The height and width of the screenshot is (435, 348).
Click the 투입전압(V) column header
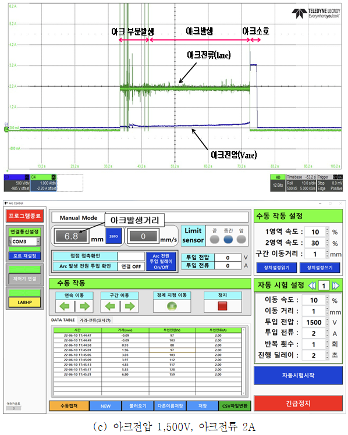tap(172, 330)
